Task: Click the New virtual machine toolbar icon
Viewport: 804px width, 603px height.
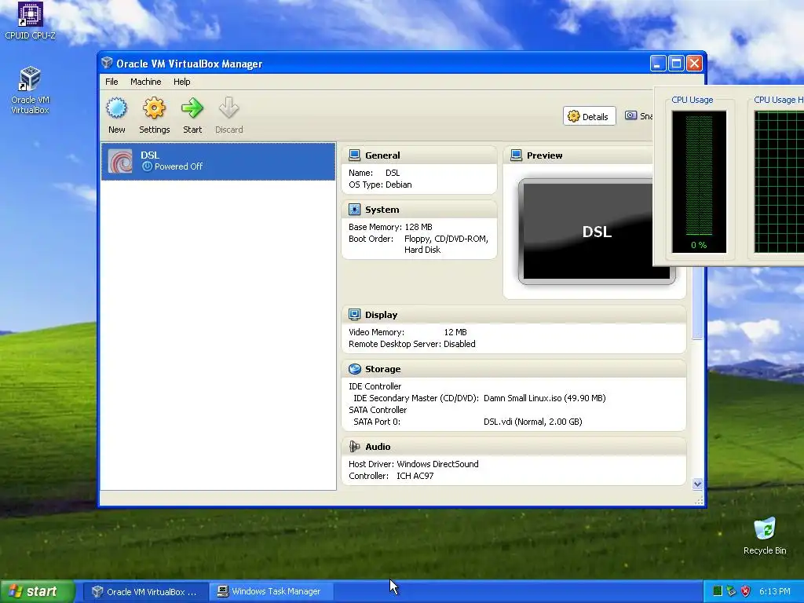Action: pyautogui.click(x=117, y=108)
